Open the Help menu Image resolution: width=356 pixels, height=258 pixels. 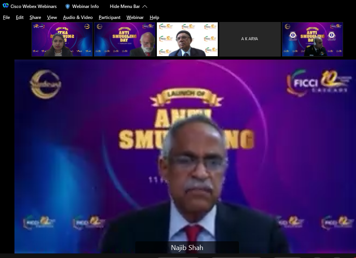pos(154,17)
